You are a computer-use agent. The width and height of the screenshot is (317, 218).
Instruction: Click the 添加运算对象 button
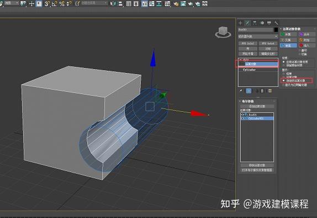257,106
